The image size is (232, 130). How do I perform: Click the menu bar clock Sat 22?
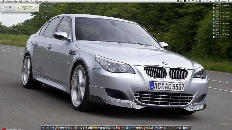coord(220,1)
